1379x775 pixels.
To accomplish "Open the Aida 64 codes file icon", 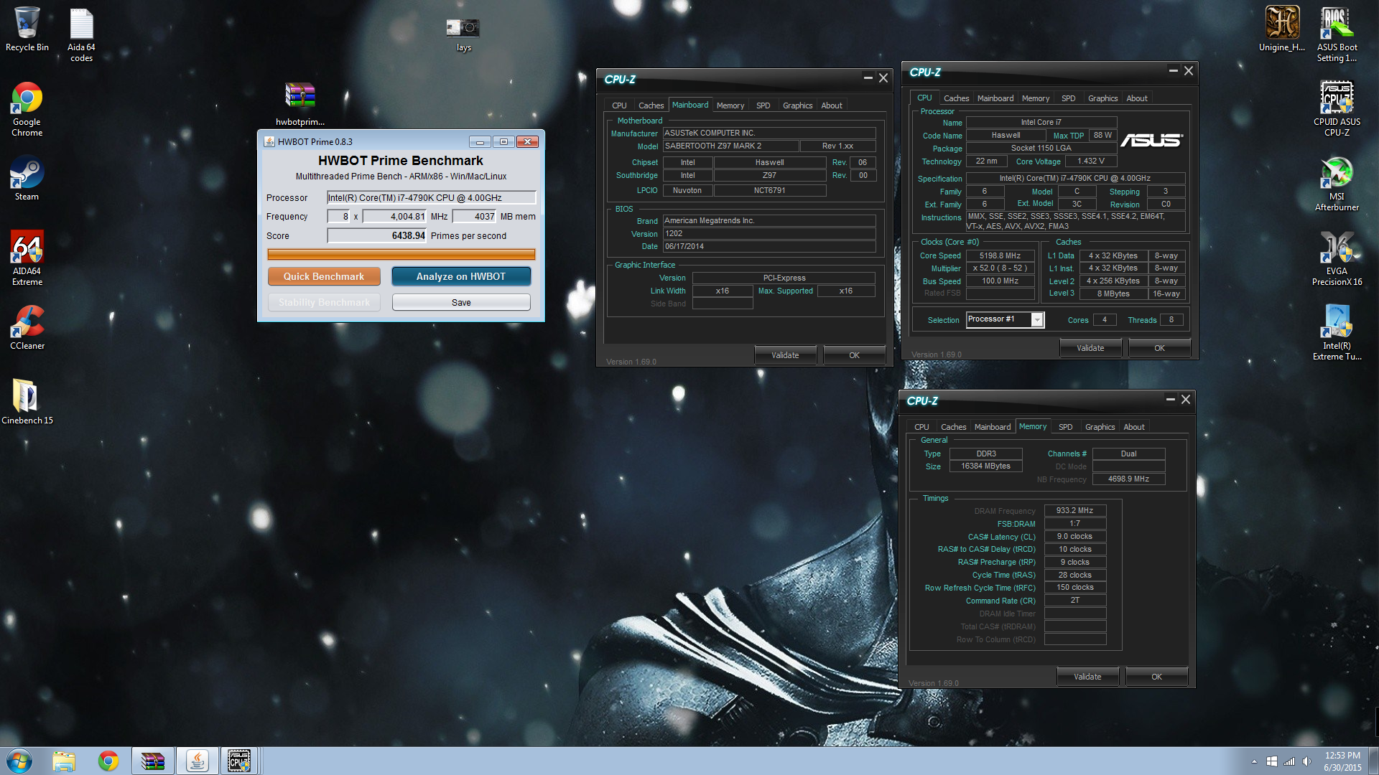I will coord(81,34).
